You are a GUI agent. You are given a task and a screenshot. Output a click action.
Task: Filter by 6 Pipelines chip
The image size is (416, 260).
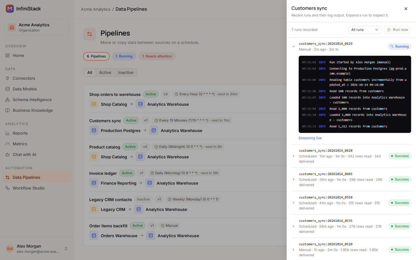(96, 56)
